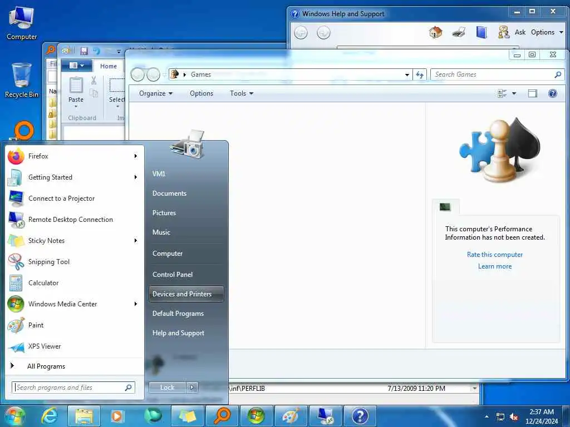Open the Tools dropdown in Games window

[242, 93]
